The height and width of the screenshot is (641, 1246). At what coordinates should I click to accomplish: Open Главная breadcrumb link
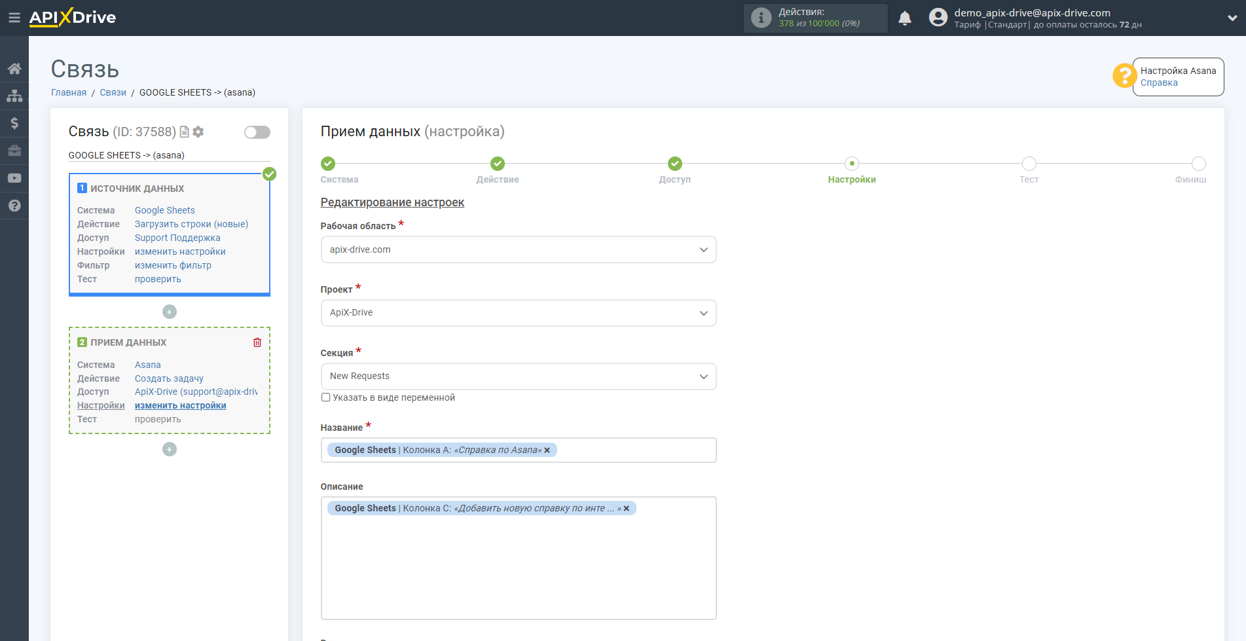pyautogui.click(x=69, y=92)
